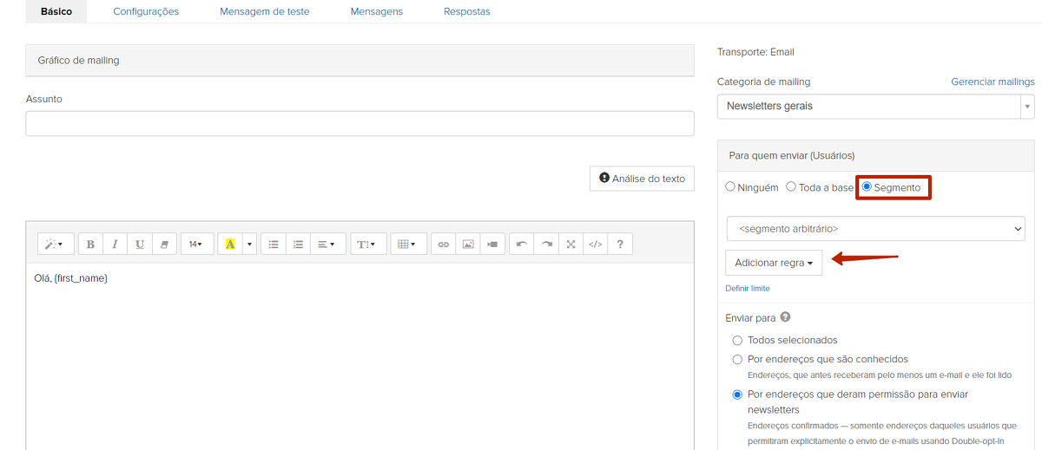The height and width of the screenshot is (450, 1042).
Task: Open the Mensagem de teste tab
Action: click(x=265, y=12)
